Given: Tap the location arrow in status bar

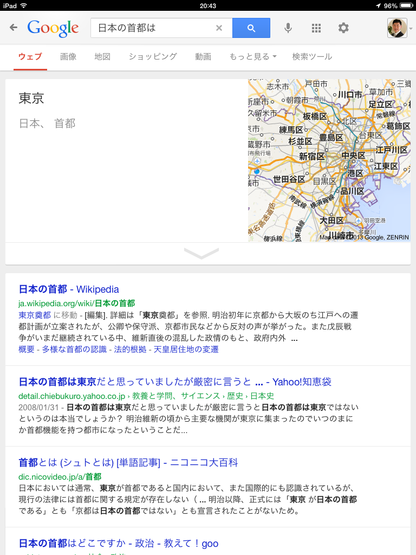Looking at the screenshot, I should click(x=378, y=5).
